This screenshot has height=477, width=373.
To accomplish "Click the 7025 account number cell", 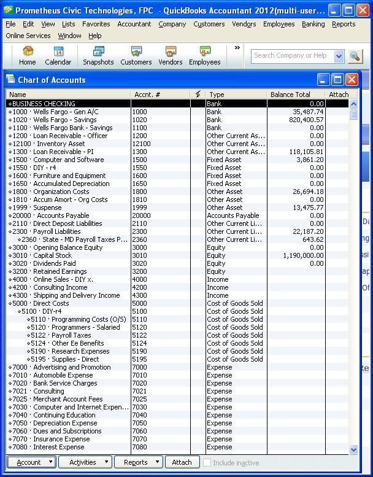I will click(x=161, y=399).
